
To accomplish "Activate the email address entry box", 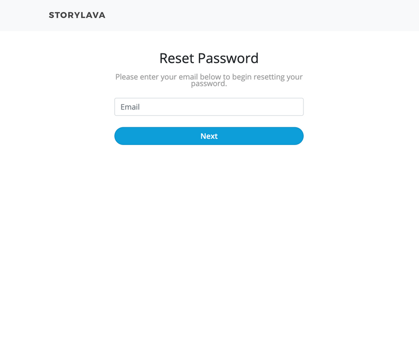I will pos(209,107).
